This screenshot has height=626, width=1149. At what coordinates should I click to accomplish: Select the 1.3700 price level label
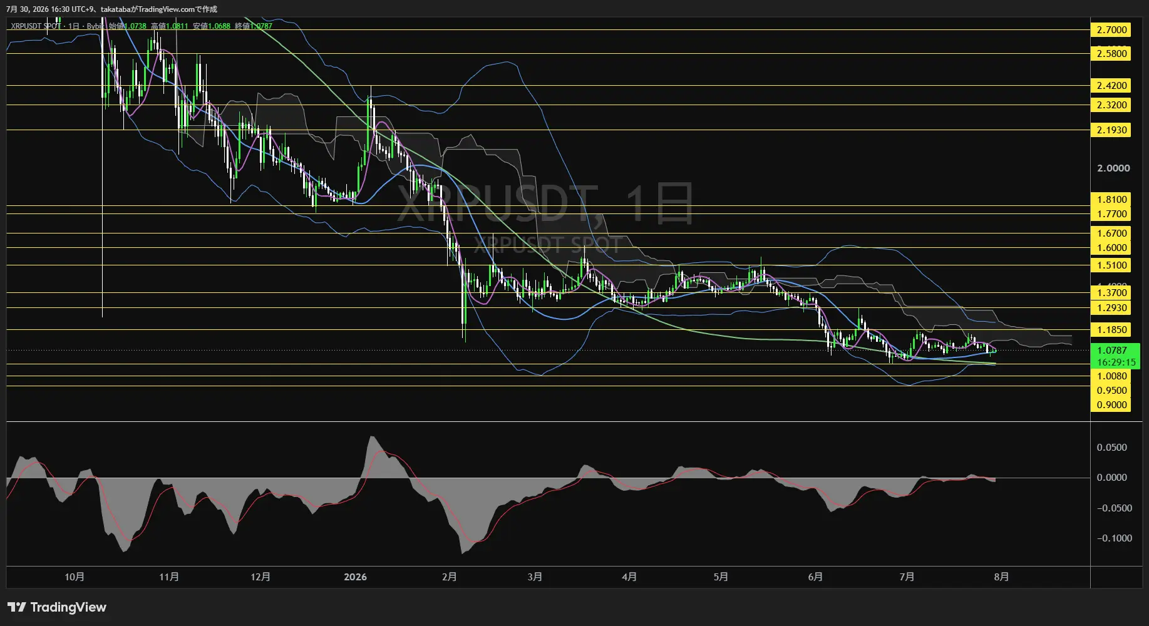pos(1111,292)
